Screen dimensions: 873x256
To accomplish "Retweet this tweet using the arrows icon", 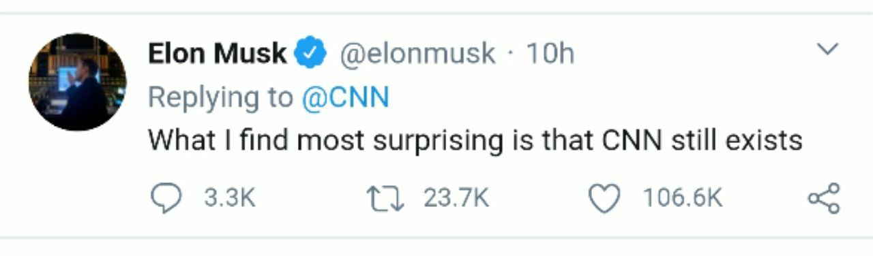I will pyautogui.click(x=386, y=198).
